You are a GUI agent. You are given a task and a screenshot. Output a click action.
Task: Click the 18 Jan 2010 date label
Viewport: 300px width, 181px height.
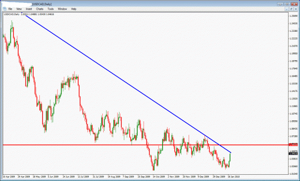tap(234, 177)
